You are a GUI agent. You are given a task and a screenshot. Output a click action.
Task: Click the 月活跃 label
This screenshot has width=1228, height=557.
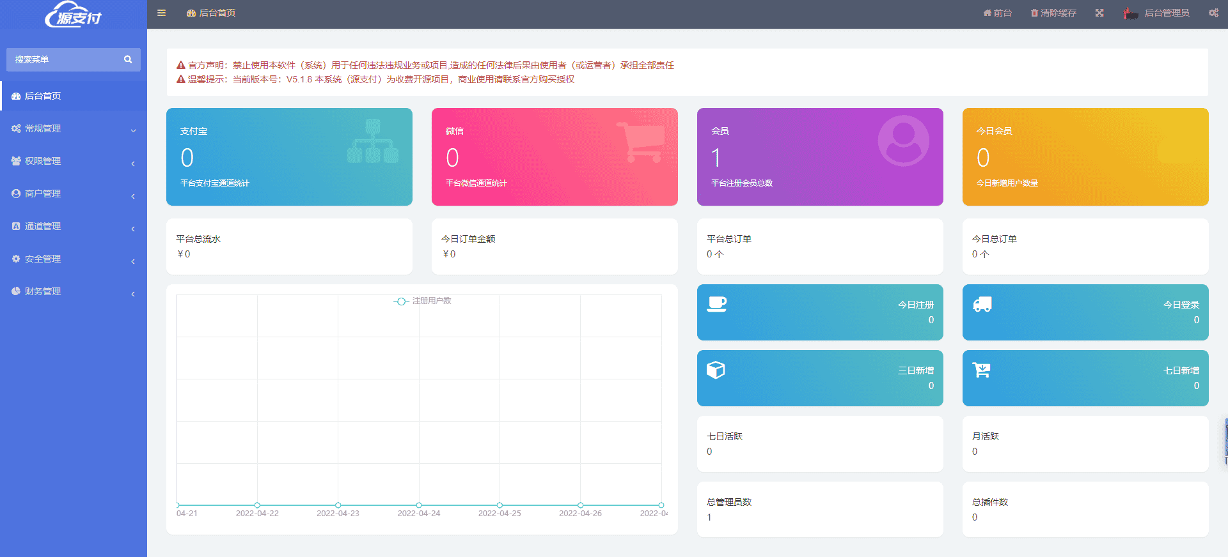click(986, 436)
